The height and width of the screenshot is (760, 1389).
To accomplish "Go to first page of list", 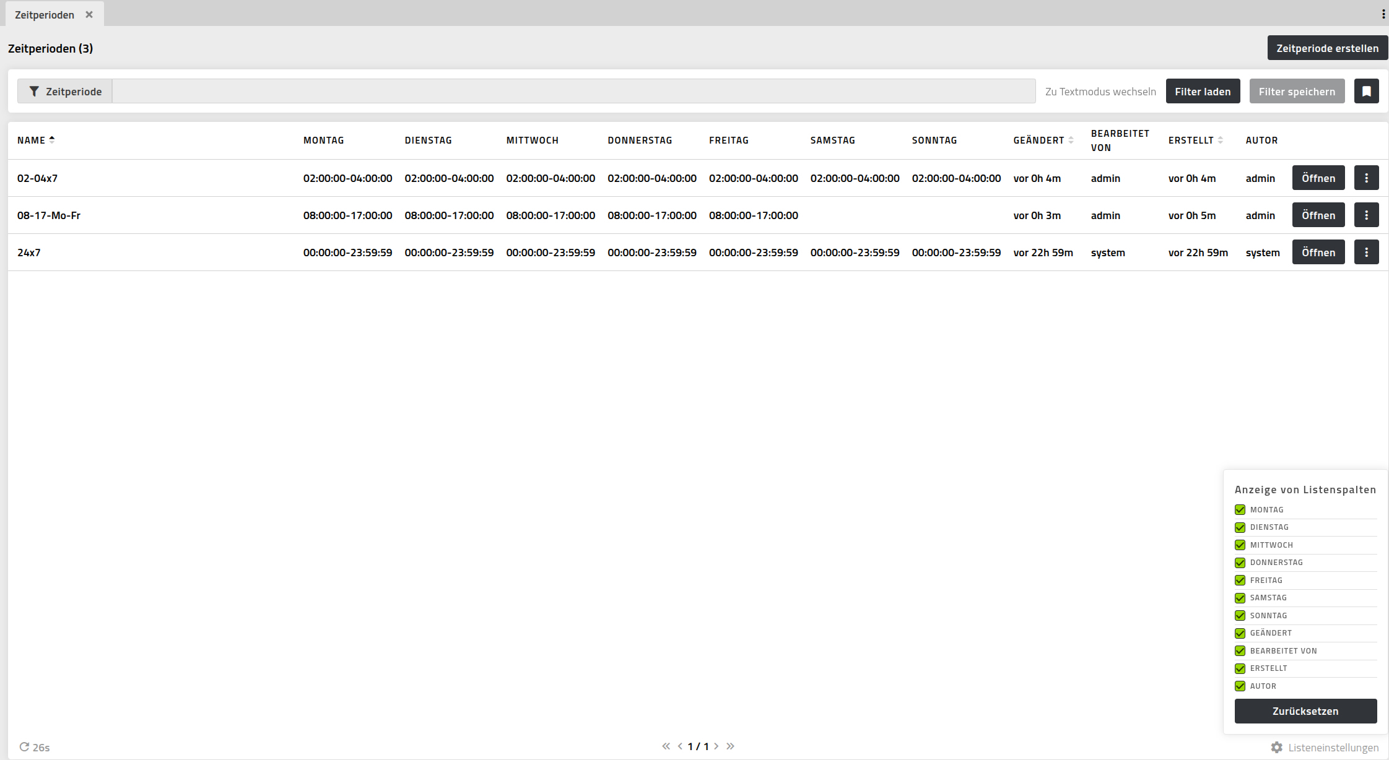I will 666,746.
